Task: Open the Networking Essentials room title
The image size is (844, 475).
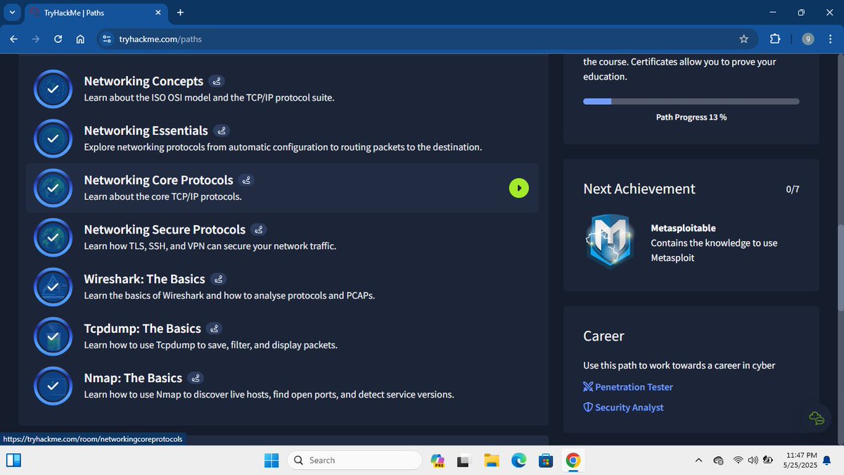Action: 146,131
